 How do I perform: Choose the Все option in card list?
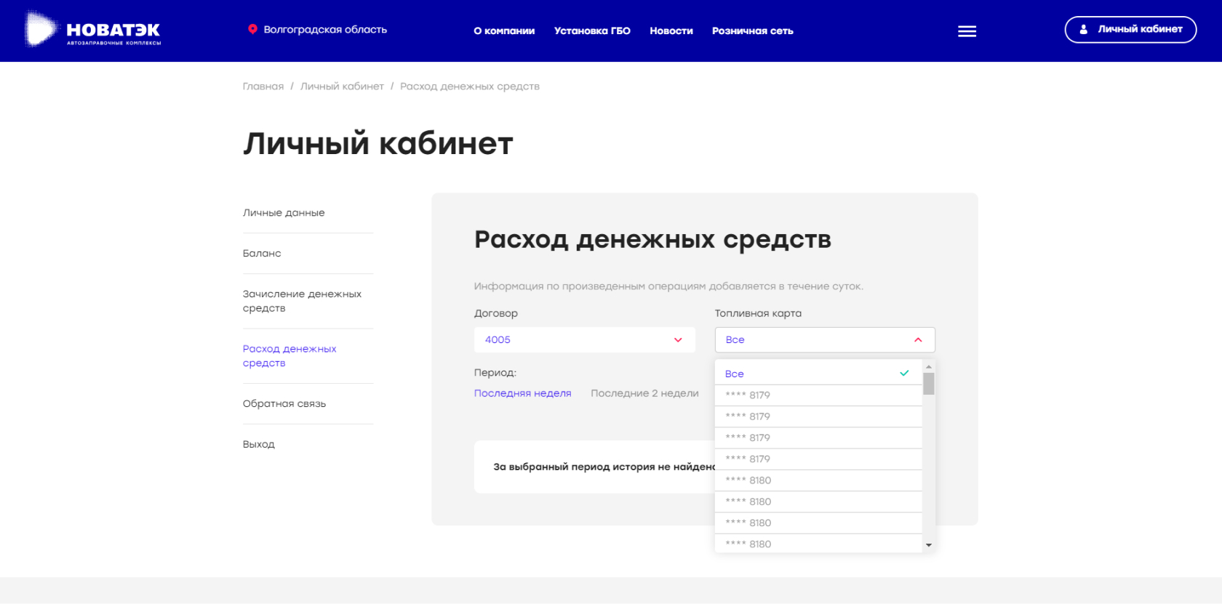pos(735,374)
